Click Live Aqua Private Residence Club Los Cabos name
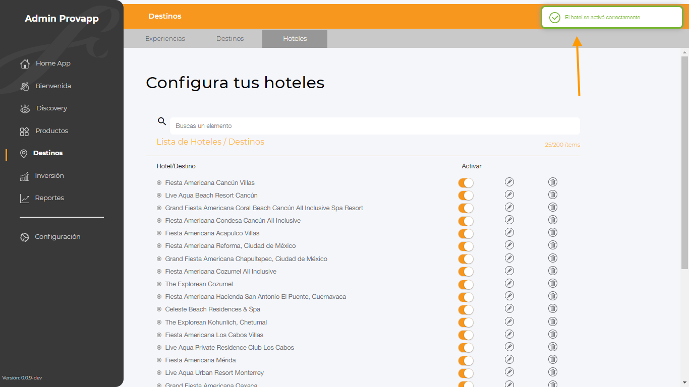The height and width of the screenshot is (387, 689). (x=229, y=348)
